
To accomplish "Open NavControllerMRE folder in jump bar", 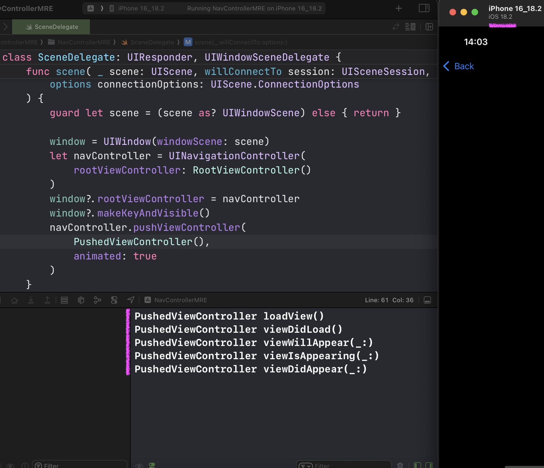I will pyautogui.click(x=80, y=42).
